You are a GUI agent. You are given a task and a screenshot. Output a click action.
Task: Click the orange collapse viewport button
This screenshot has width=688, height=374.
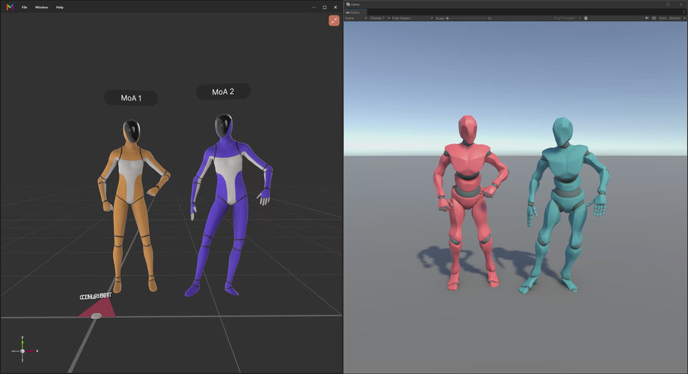pos(334,21)
